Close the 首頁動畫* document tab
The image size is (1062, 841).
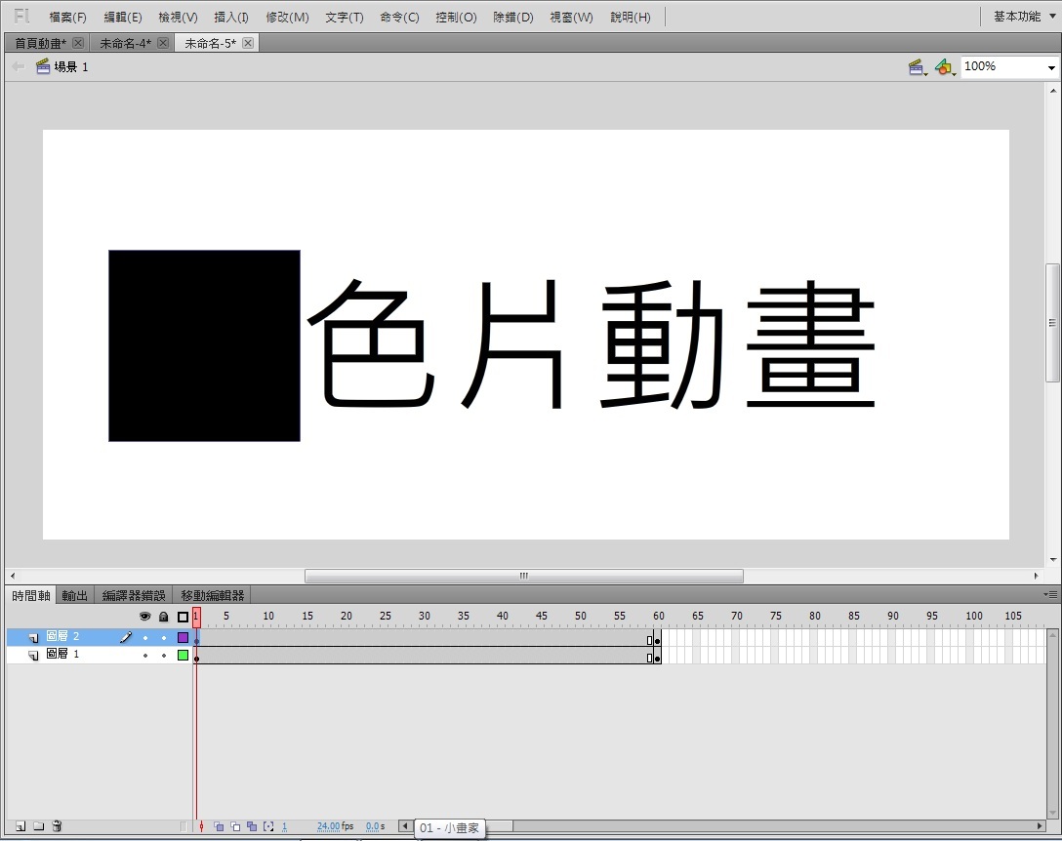pyautogui.click(x=78, y=43)
